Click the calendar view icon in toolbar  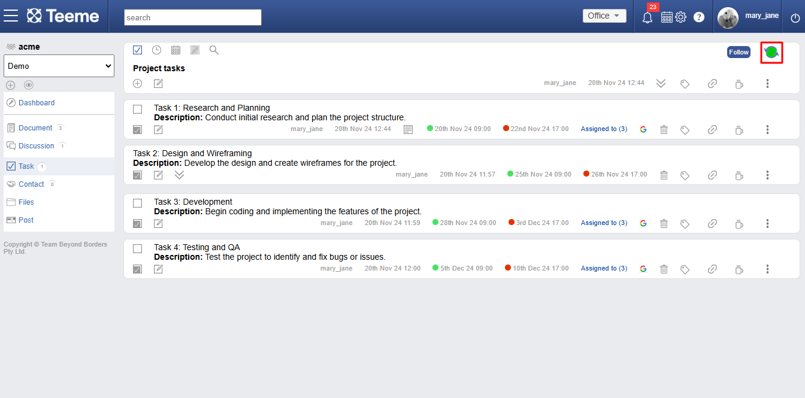tap(175, 50)
